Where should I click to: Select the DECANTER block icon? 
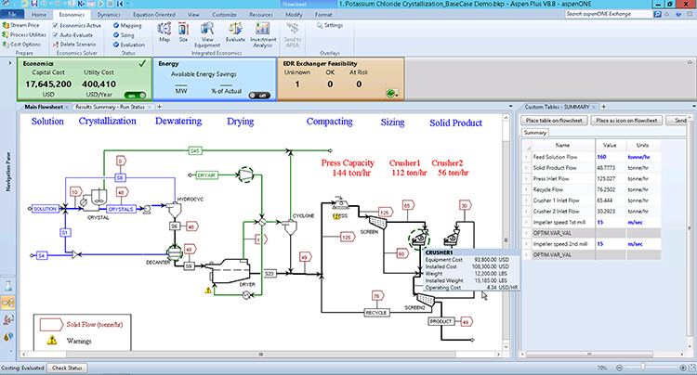(175, 253)
